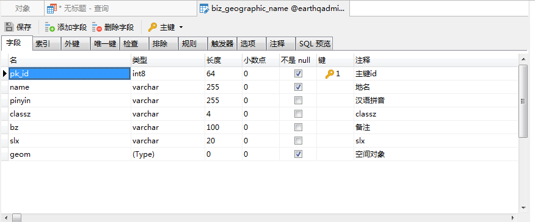
Task: Select the classz field name cell
Action: tap(70, 114)
